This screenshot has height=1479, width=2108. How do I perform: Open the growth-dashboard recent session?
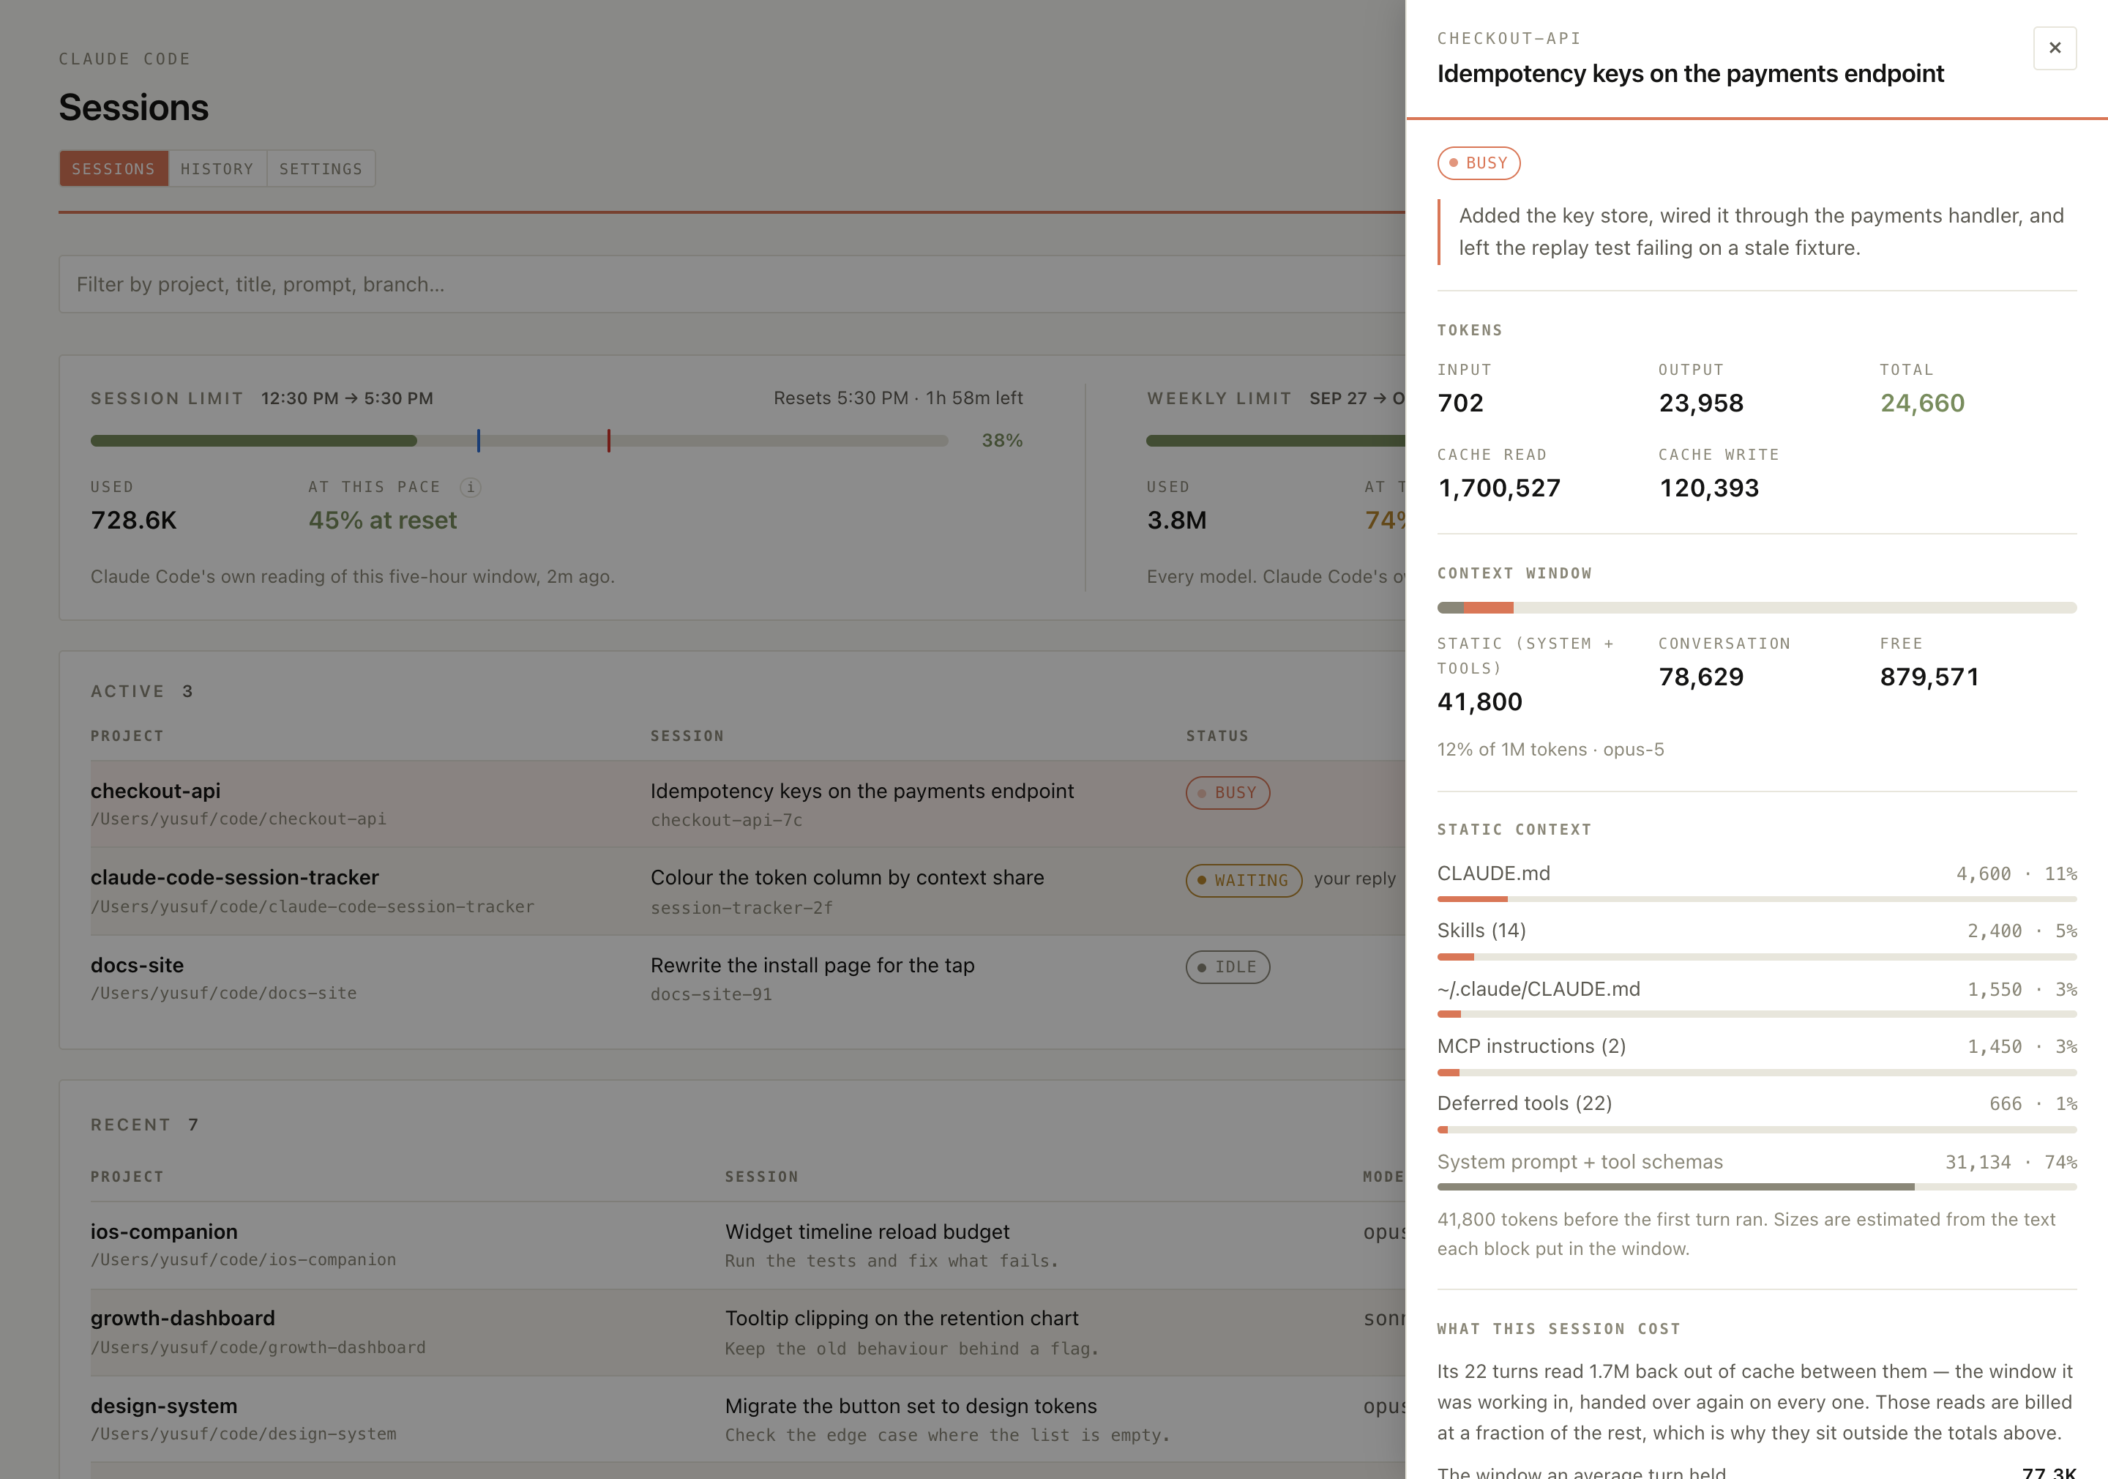point(747,1332)
